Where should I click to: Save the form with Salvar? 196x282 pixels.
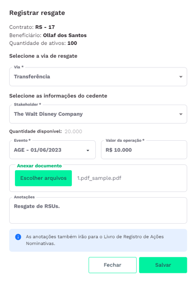163,265
